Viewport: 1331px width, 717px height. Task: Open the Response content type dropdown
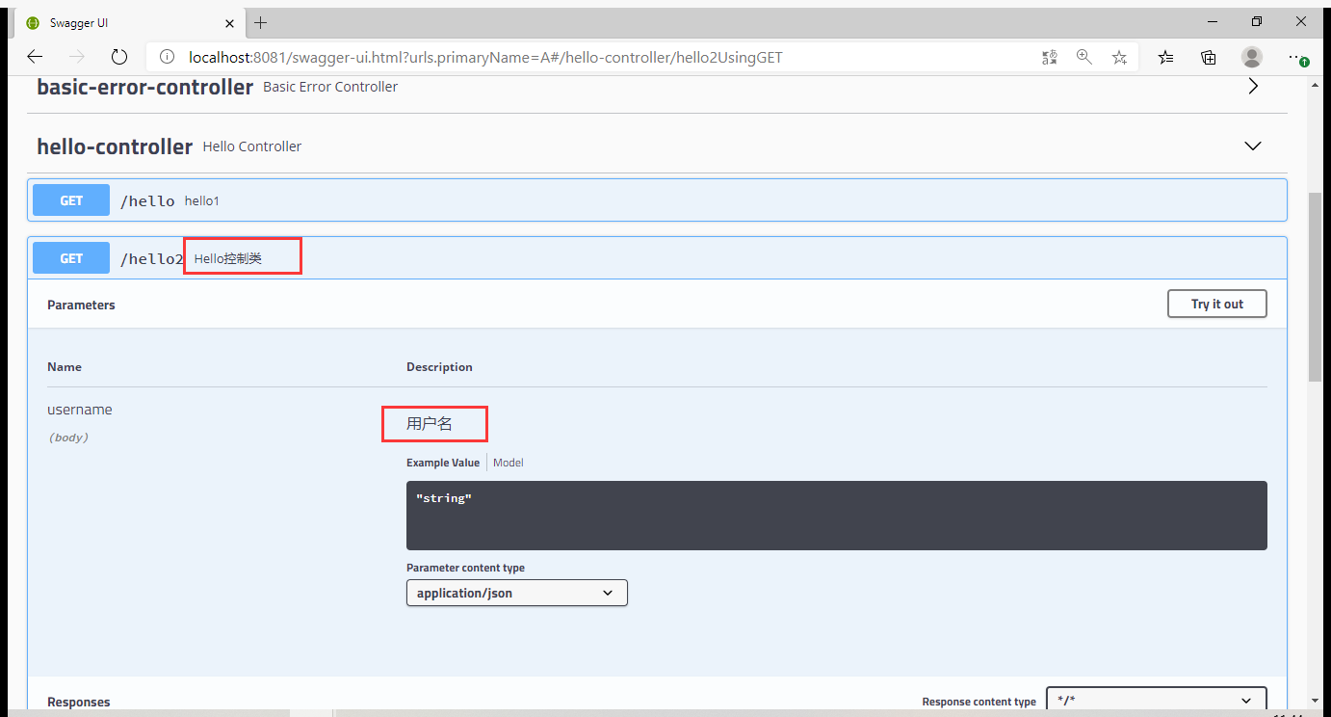point(1157,701)
